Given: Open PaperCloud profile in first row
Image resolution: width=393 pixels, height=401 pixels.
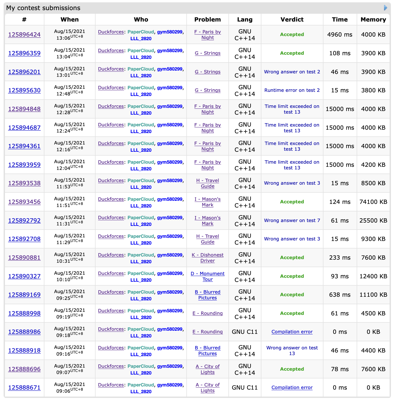Looking at the screenshot, I should [141, 32].
